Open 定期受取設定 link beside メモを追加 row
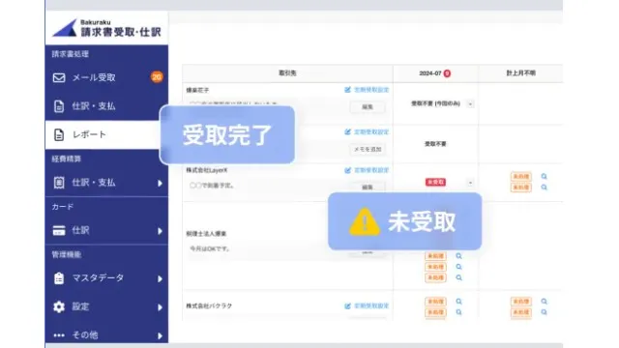Image resolution: width=619 pixels, height=348 pixels. pyautogui.click(x=371, y=132)
